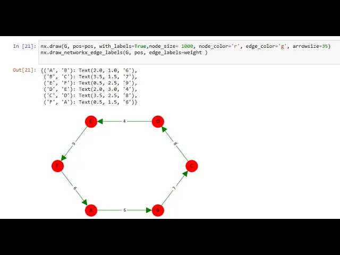The width and height of the screenshot is (340, 255).
Task: Click output line ('A', 'B'): Text(2.0, 1.0, '6')
Action: (x=89, y=71)
